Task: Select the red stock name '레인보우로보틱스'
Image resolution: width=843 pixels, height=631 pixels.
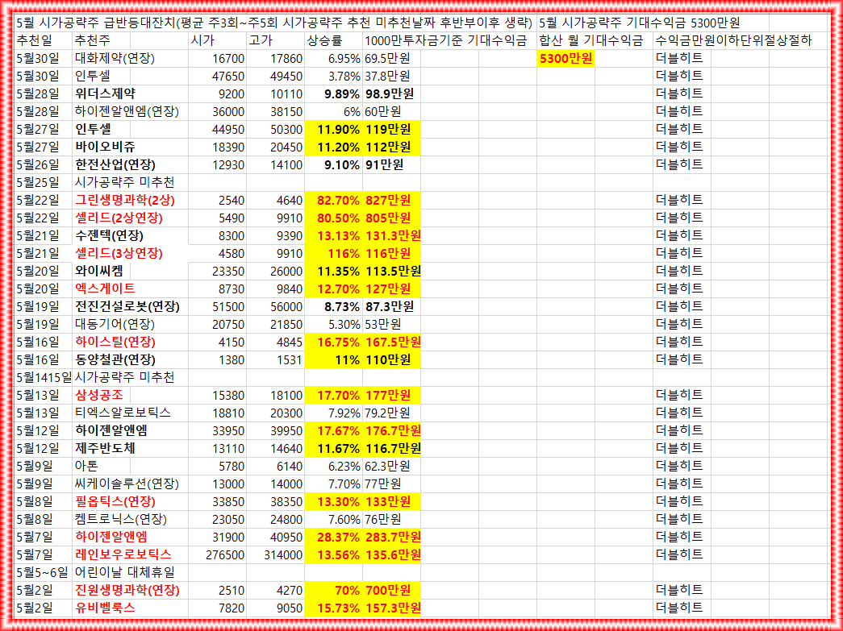Action: pyautogui.click(x=123, y=554)
